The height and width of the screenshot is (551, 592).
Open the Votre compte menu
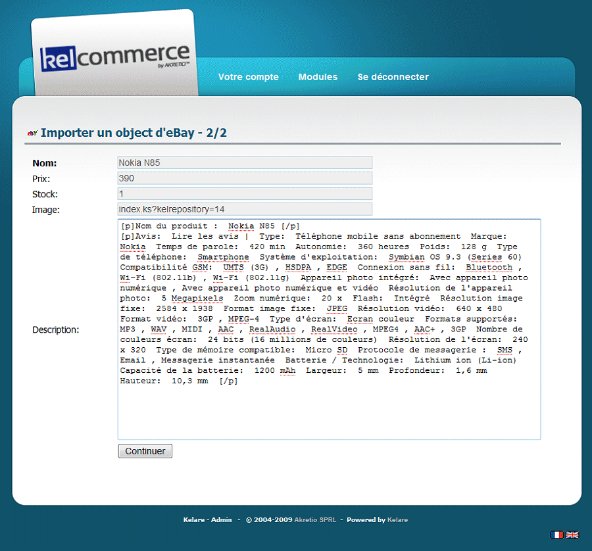(x=248, y=77)
